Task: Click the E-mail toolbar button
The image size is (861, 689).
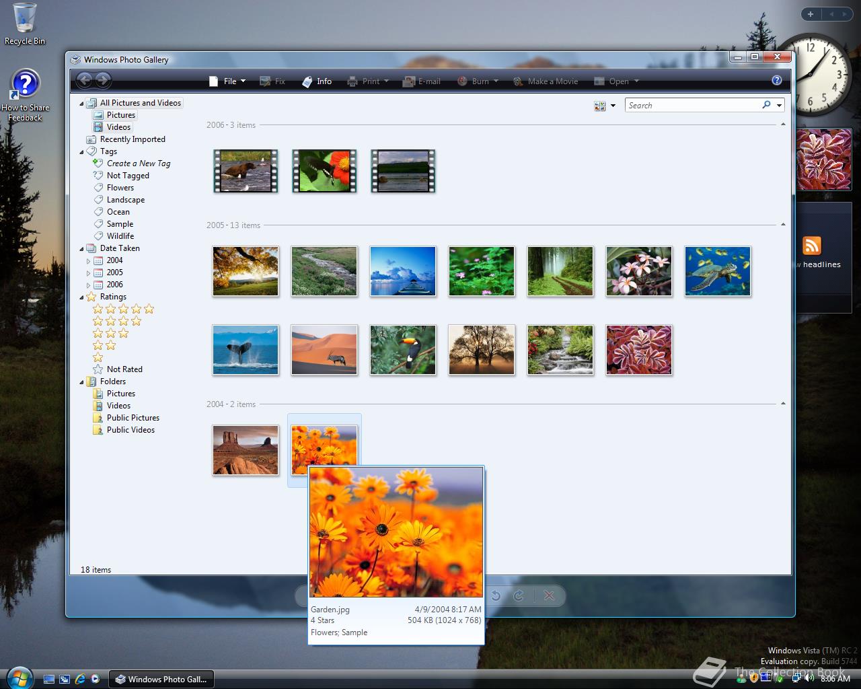Action: [x=422, y=81]
